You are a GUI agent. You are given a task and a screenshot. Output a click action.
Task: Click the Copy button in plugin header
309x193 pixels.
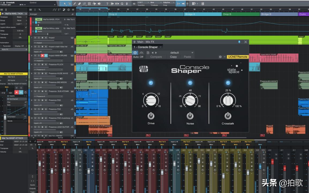[x=173, y=57]
